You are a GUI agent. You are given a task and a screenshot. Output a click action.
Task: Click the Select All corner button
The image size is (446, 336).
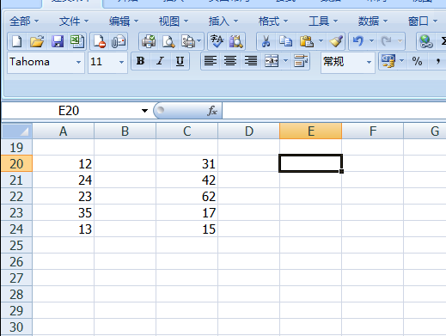pyautogui.click(x=16, y=131)
